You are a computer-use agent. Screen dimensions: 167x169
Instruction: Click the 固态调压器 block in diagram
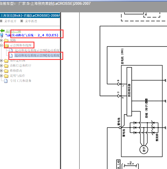pyautogui.click(x=129, y=92)
